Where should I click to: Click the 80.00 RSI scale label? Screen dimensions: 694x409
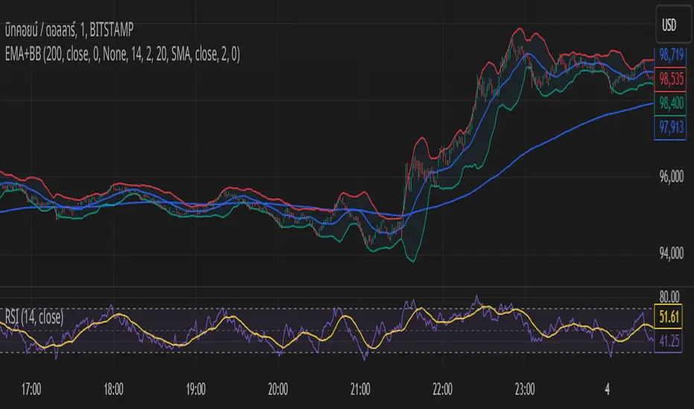pyautogui.click(x=671, y=294)
